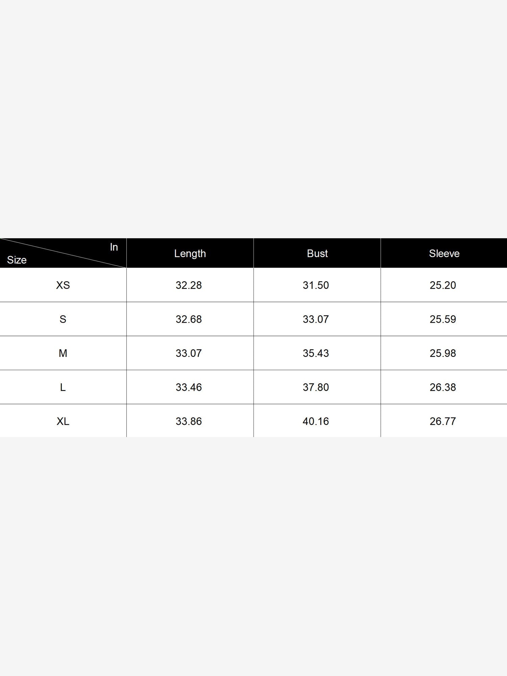Click the Sleeve column header
507x676 pixels.
point(444,254)
